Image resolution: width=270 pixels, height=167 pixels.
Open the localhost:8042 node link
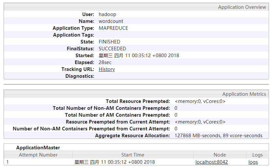[x=211, y=162]
